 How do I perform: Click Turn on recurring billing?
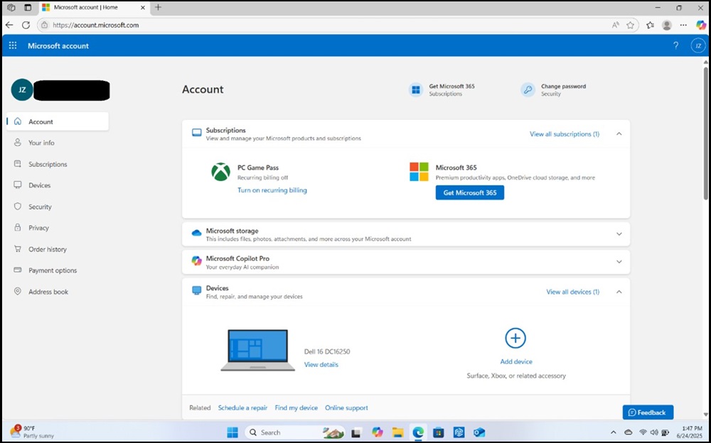point(272,190)
